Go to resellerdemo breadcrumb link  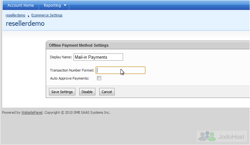15,15
